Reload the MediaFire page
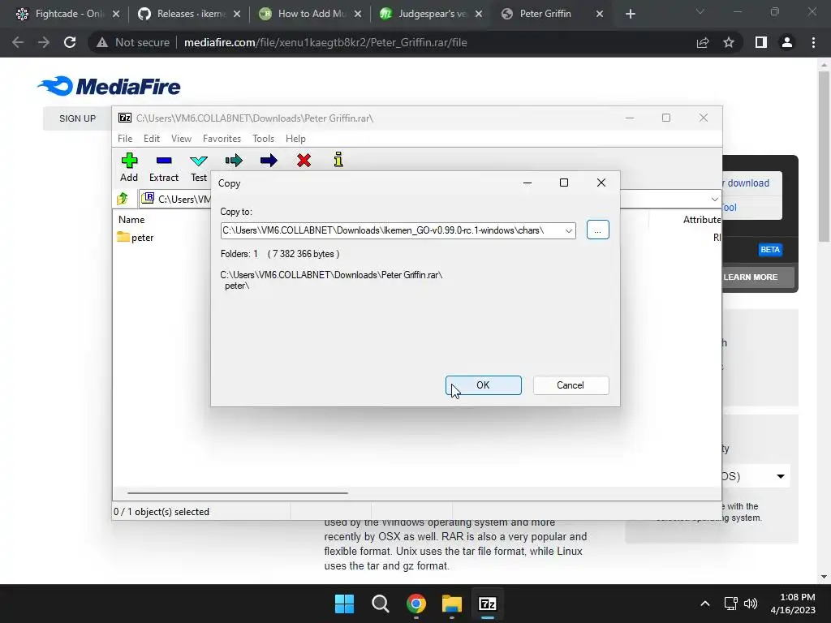Screen dimensions: 831x623 (x=70, y=42)
